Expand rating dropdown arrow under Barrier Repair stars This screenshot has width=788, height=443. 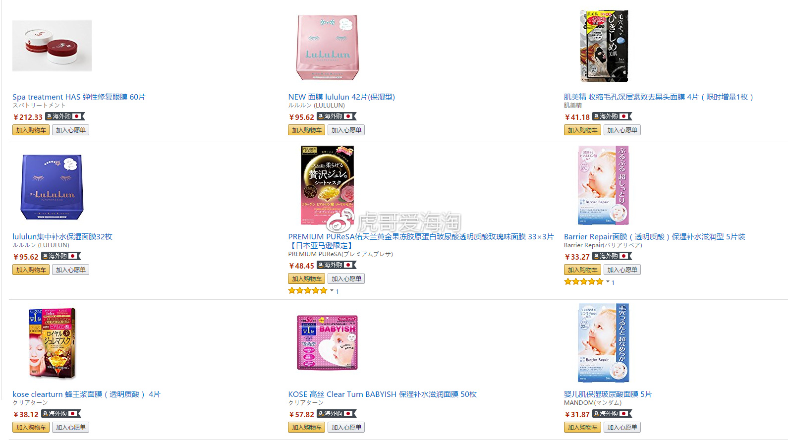pos(608,282)
